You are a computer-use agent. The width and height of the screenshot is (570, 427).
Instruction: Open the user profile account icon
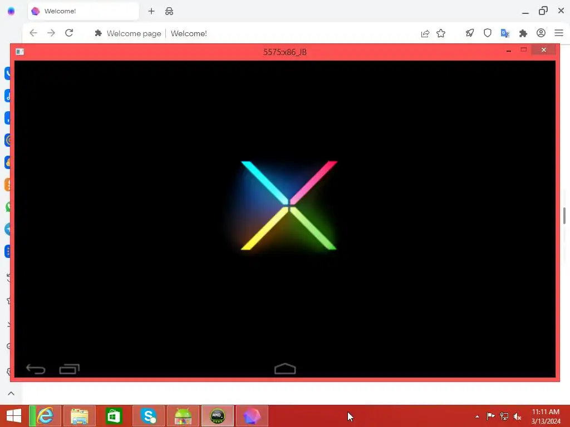tap(541, 33)
